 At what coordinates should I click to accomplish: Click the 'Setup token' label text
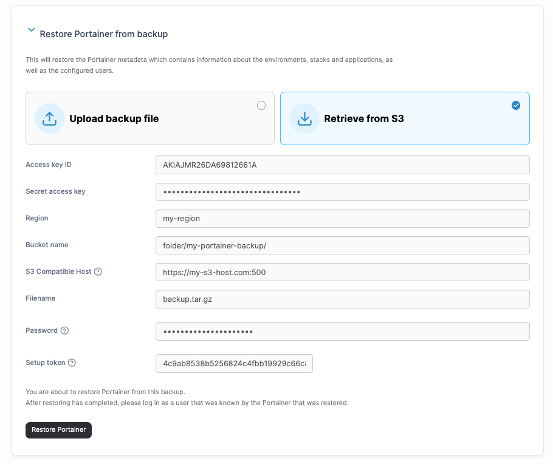[46, 363]
